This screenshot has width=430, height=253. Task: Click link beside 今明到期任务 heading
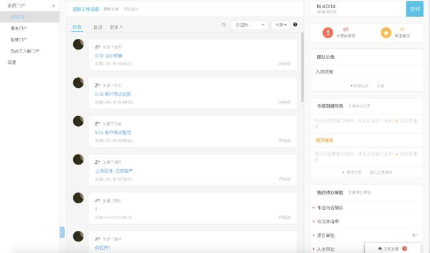coord(359,105)
